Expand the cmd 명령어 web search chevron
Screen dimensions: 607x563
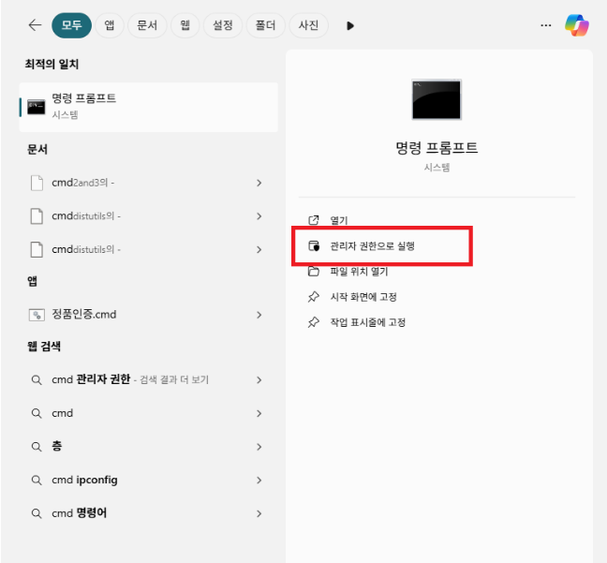259,513
